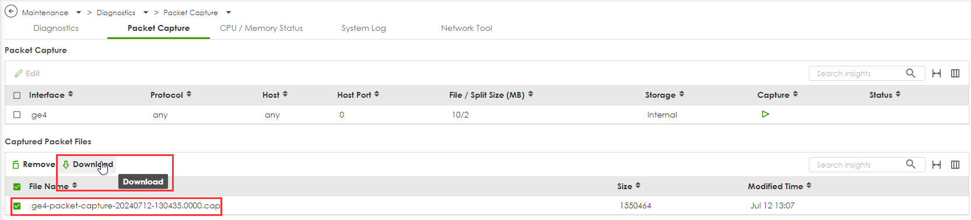The height and width of the screenshot is (220, 971).
Task: Click the back arrow beside Maintenance
Action: [11, 11]
